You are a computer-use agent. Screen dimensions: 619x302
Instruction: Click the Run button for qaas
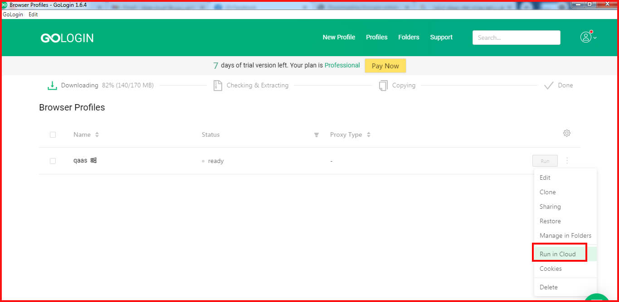(545, 161)
